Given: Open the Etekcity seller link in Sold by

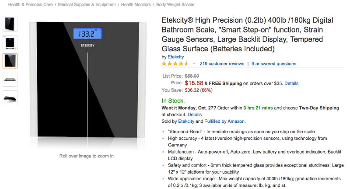Looking at the screenshot, I should coord(186,121).
